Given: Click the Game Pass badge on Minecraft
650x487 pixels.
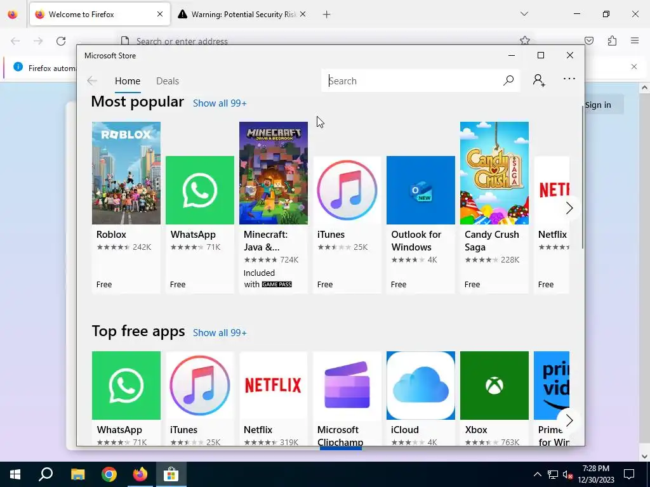Looking at the screenshot, I should [x=277, y=285].
